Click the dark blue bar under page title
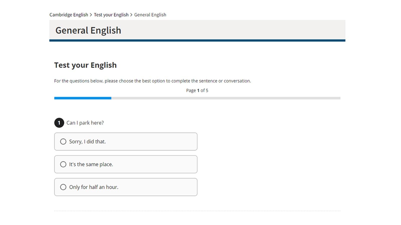Screen dimensions: 401x225 tap(197, 40)
